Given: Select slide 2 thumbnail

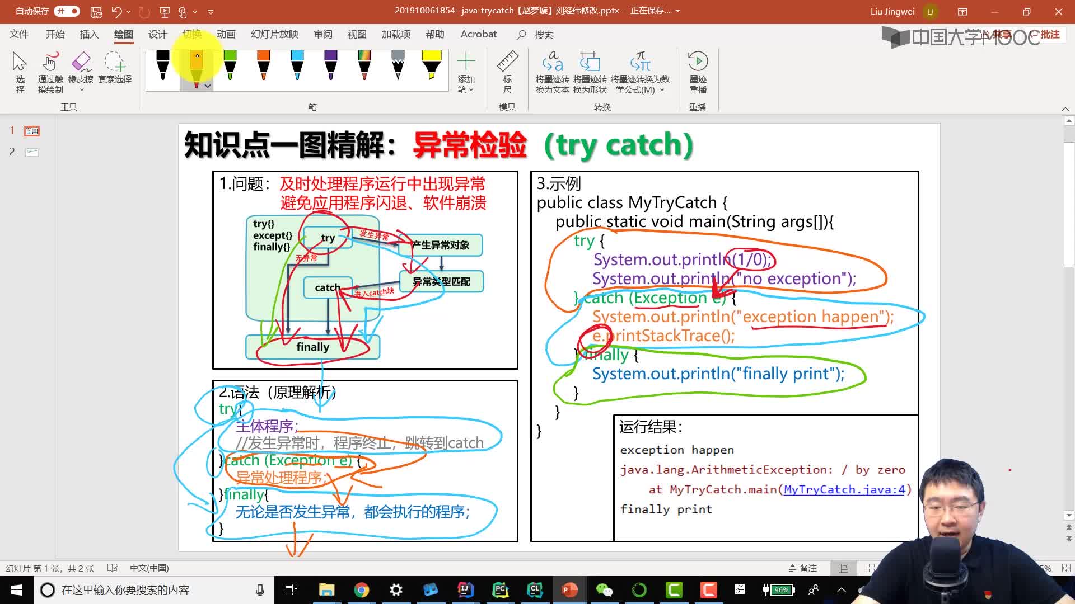Looking at the screenshot, I should click(x=32, y=152).
